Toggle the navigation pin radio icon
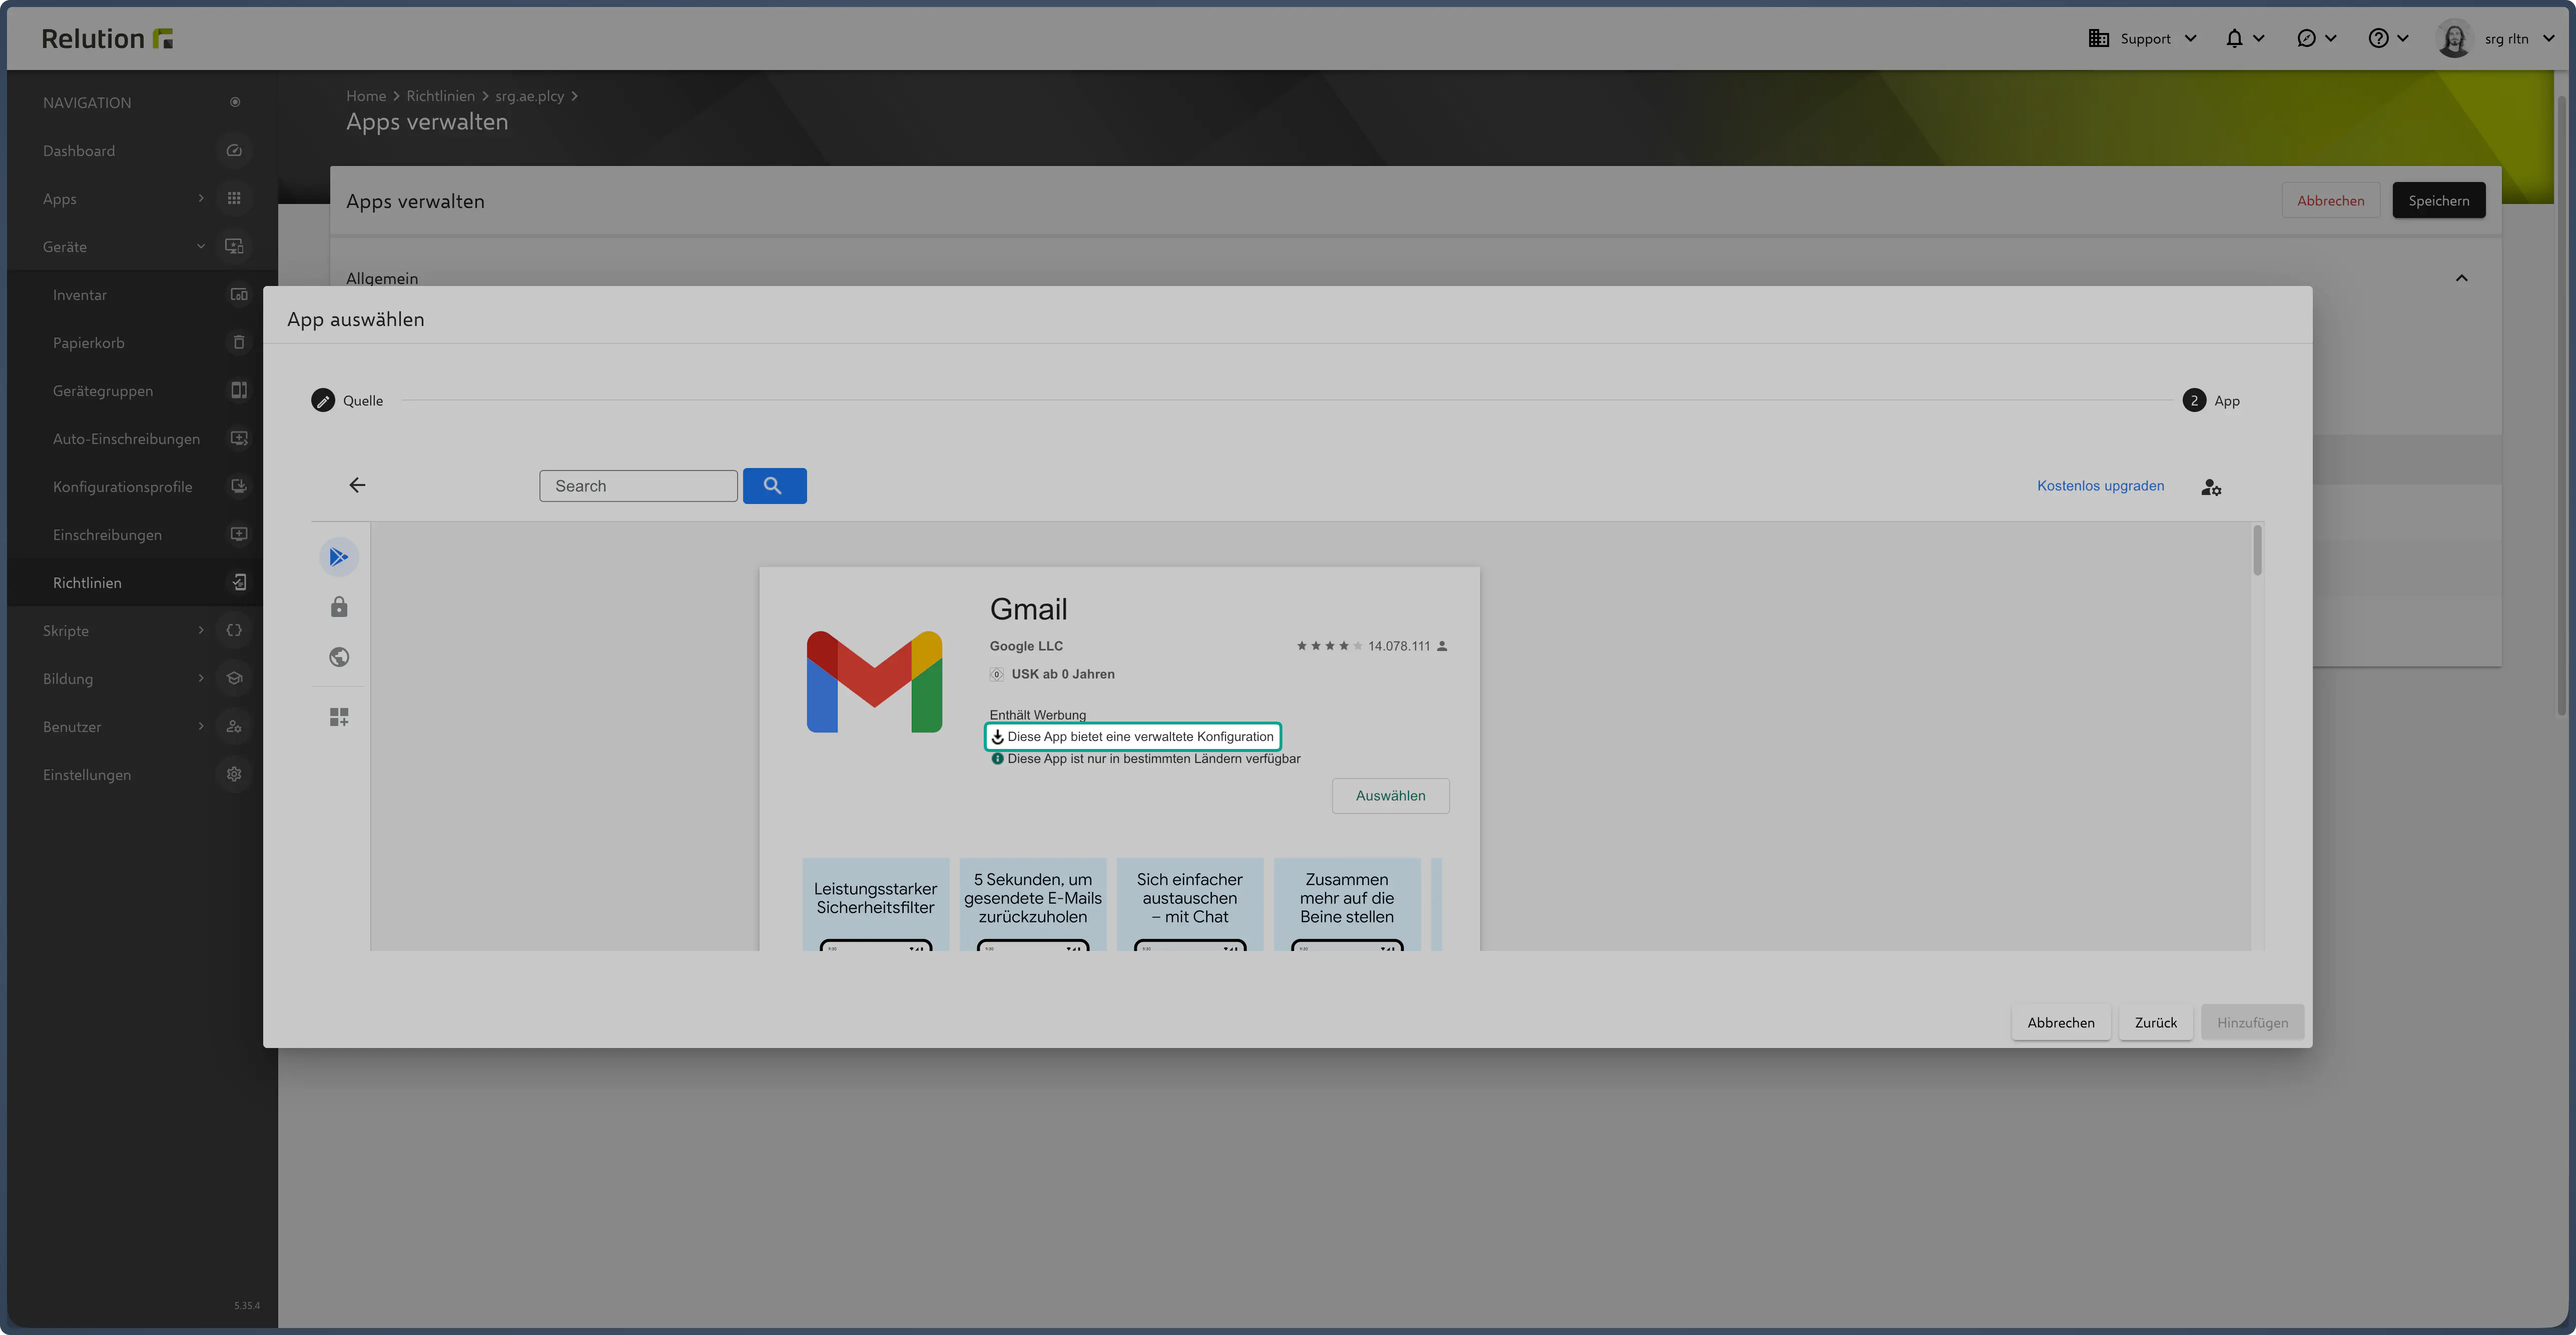Viewport: 2576px width, 1335px height. [235, 102]
